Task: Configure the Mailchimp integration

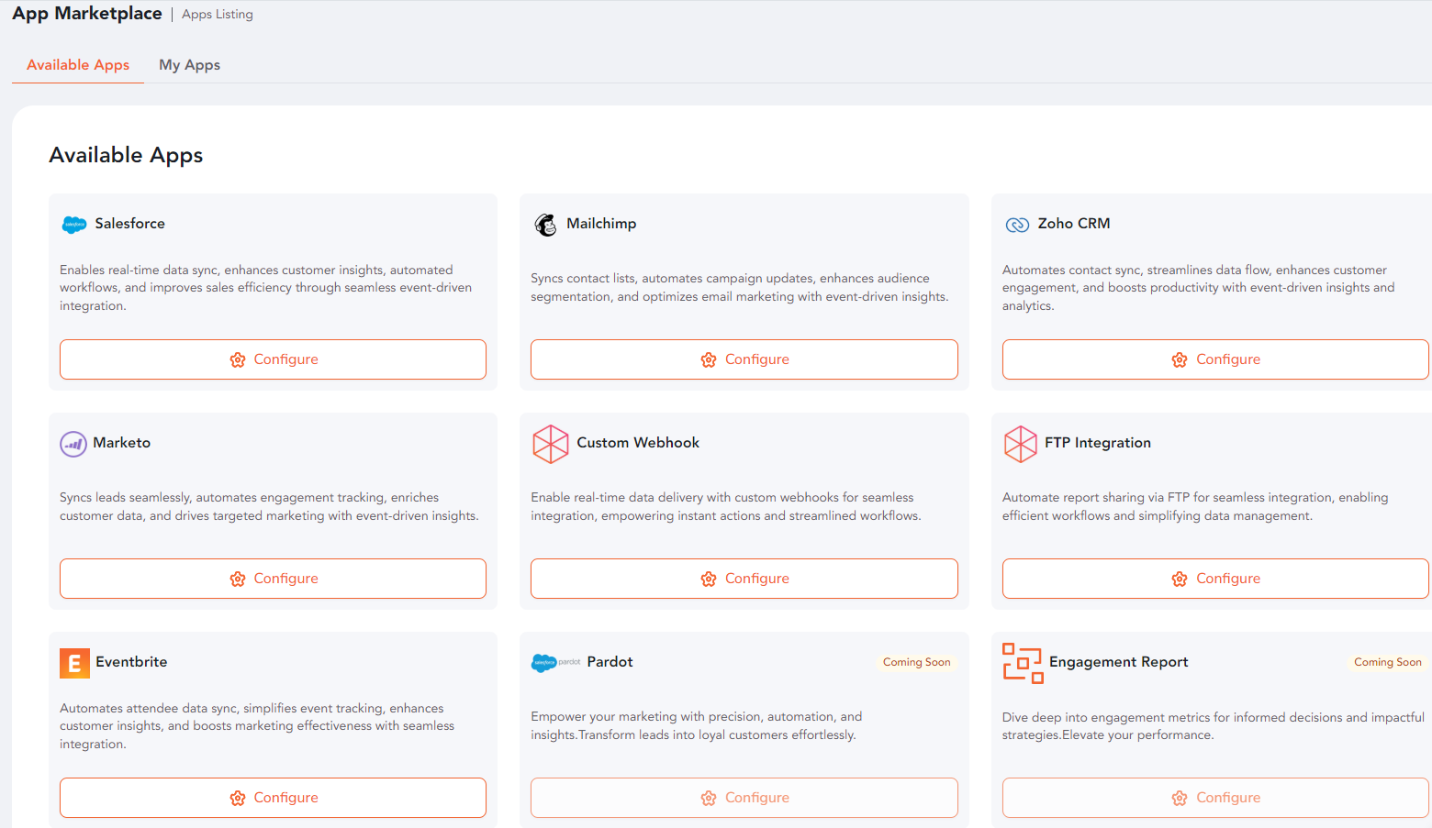Action: click(744, 359)
